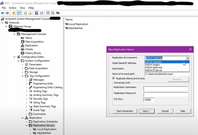
Task: Select Local Replication under Replication Servers tree
Action: click(47, 129)
